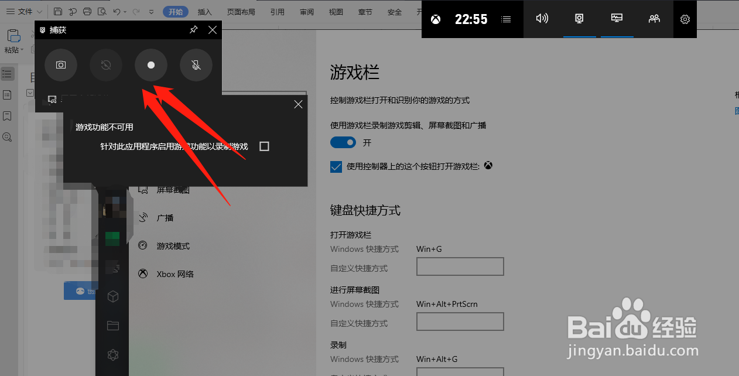This screenshot has height=376, width=739.
Task: Open the game bar widget menu list icon
Action: click(x=507, y=19)
